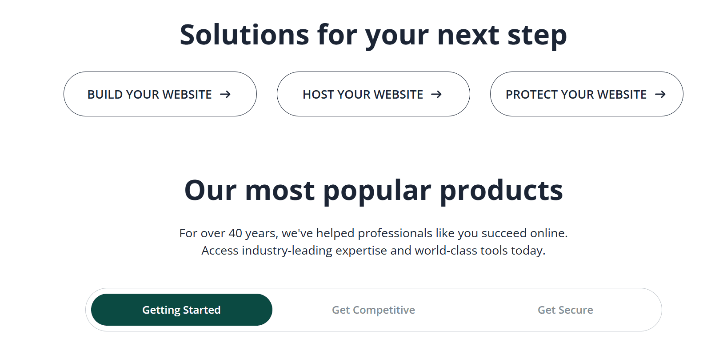This screenshot has width=727, height=351.
Task: Click the arrow icon inside Protect Your Website
Action: pos(662,94)
